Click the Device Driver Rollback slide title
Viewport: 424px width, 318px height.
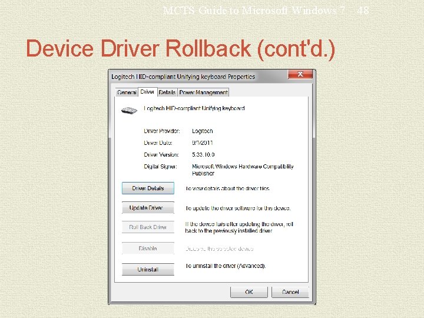180,49
